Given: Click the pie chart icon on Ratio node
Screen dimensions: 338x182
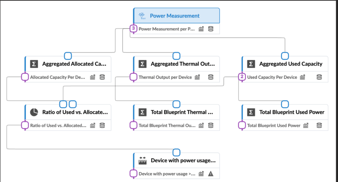Looking at the screenshot, I should 34,112.
